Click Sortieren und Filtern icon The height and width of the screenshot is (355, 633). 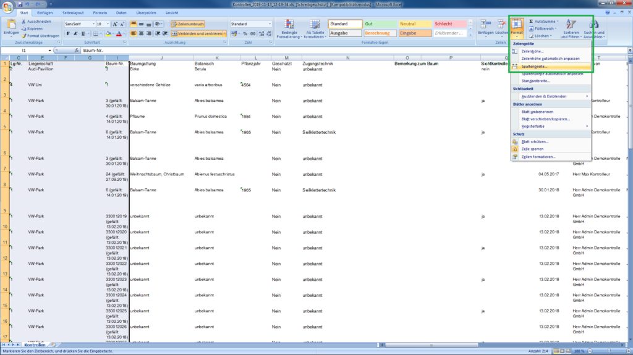(571, 28)
